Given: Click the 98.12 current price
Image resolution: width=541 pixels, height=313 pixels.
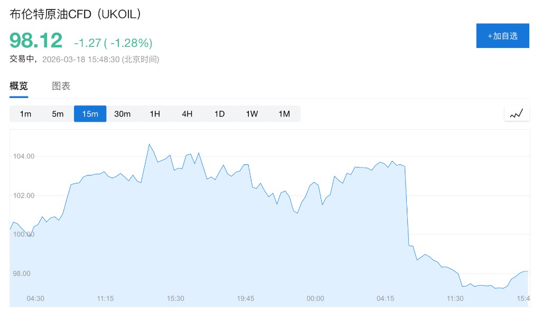Looking at the screenshot, I should click(36, 41).
